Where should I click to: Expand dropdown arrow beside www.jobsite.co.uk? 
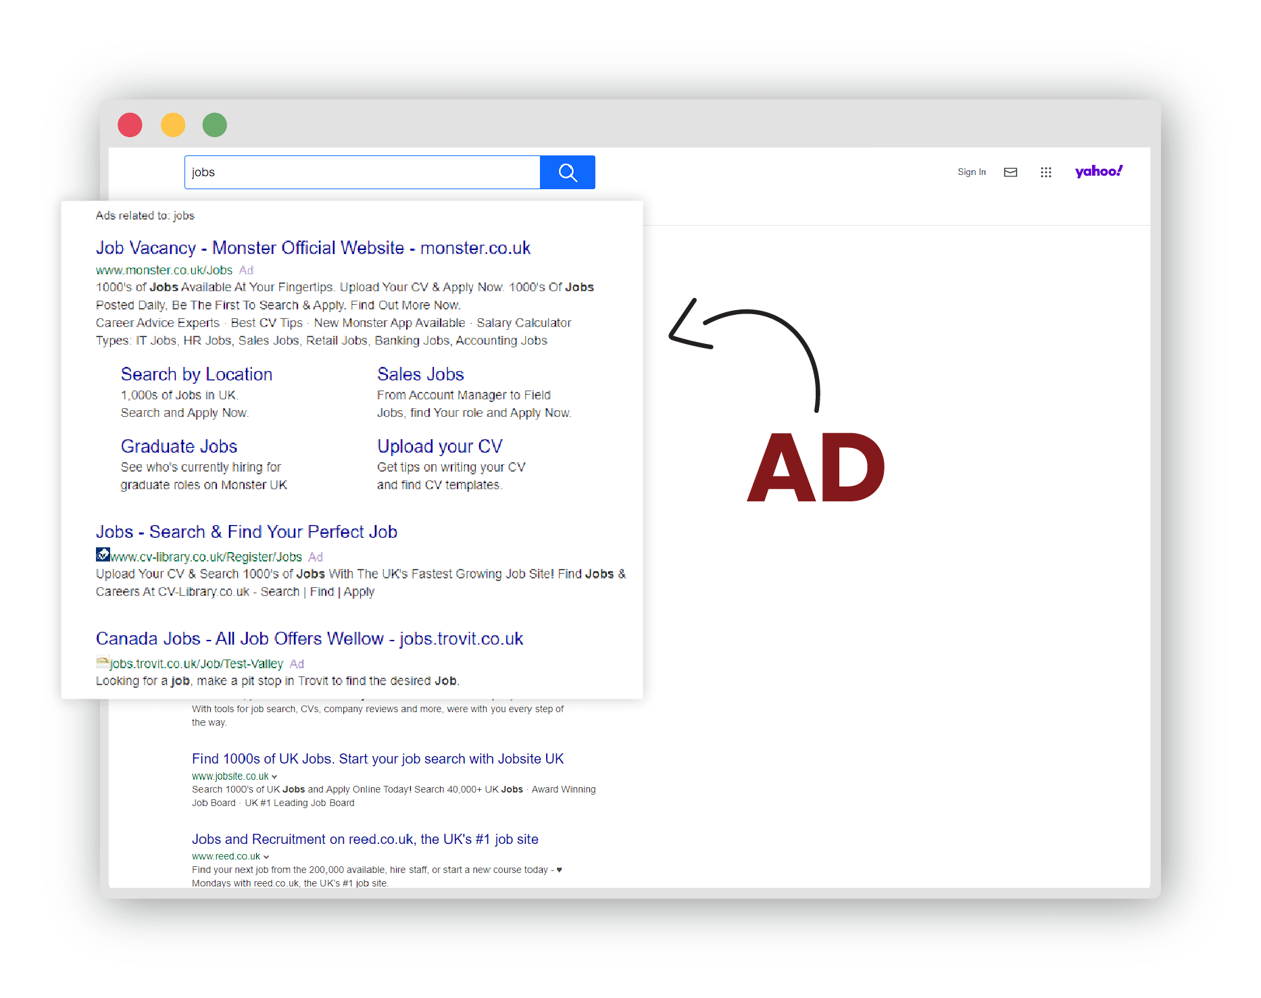[x=274, y=777]
